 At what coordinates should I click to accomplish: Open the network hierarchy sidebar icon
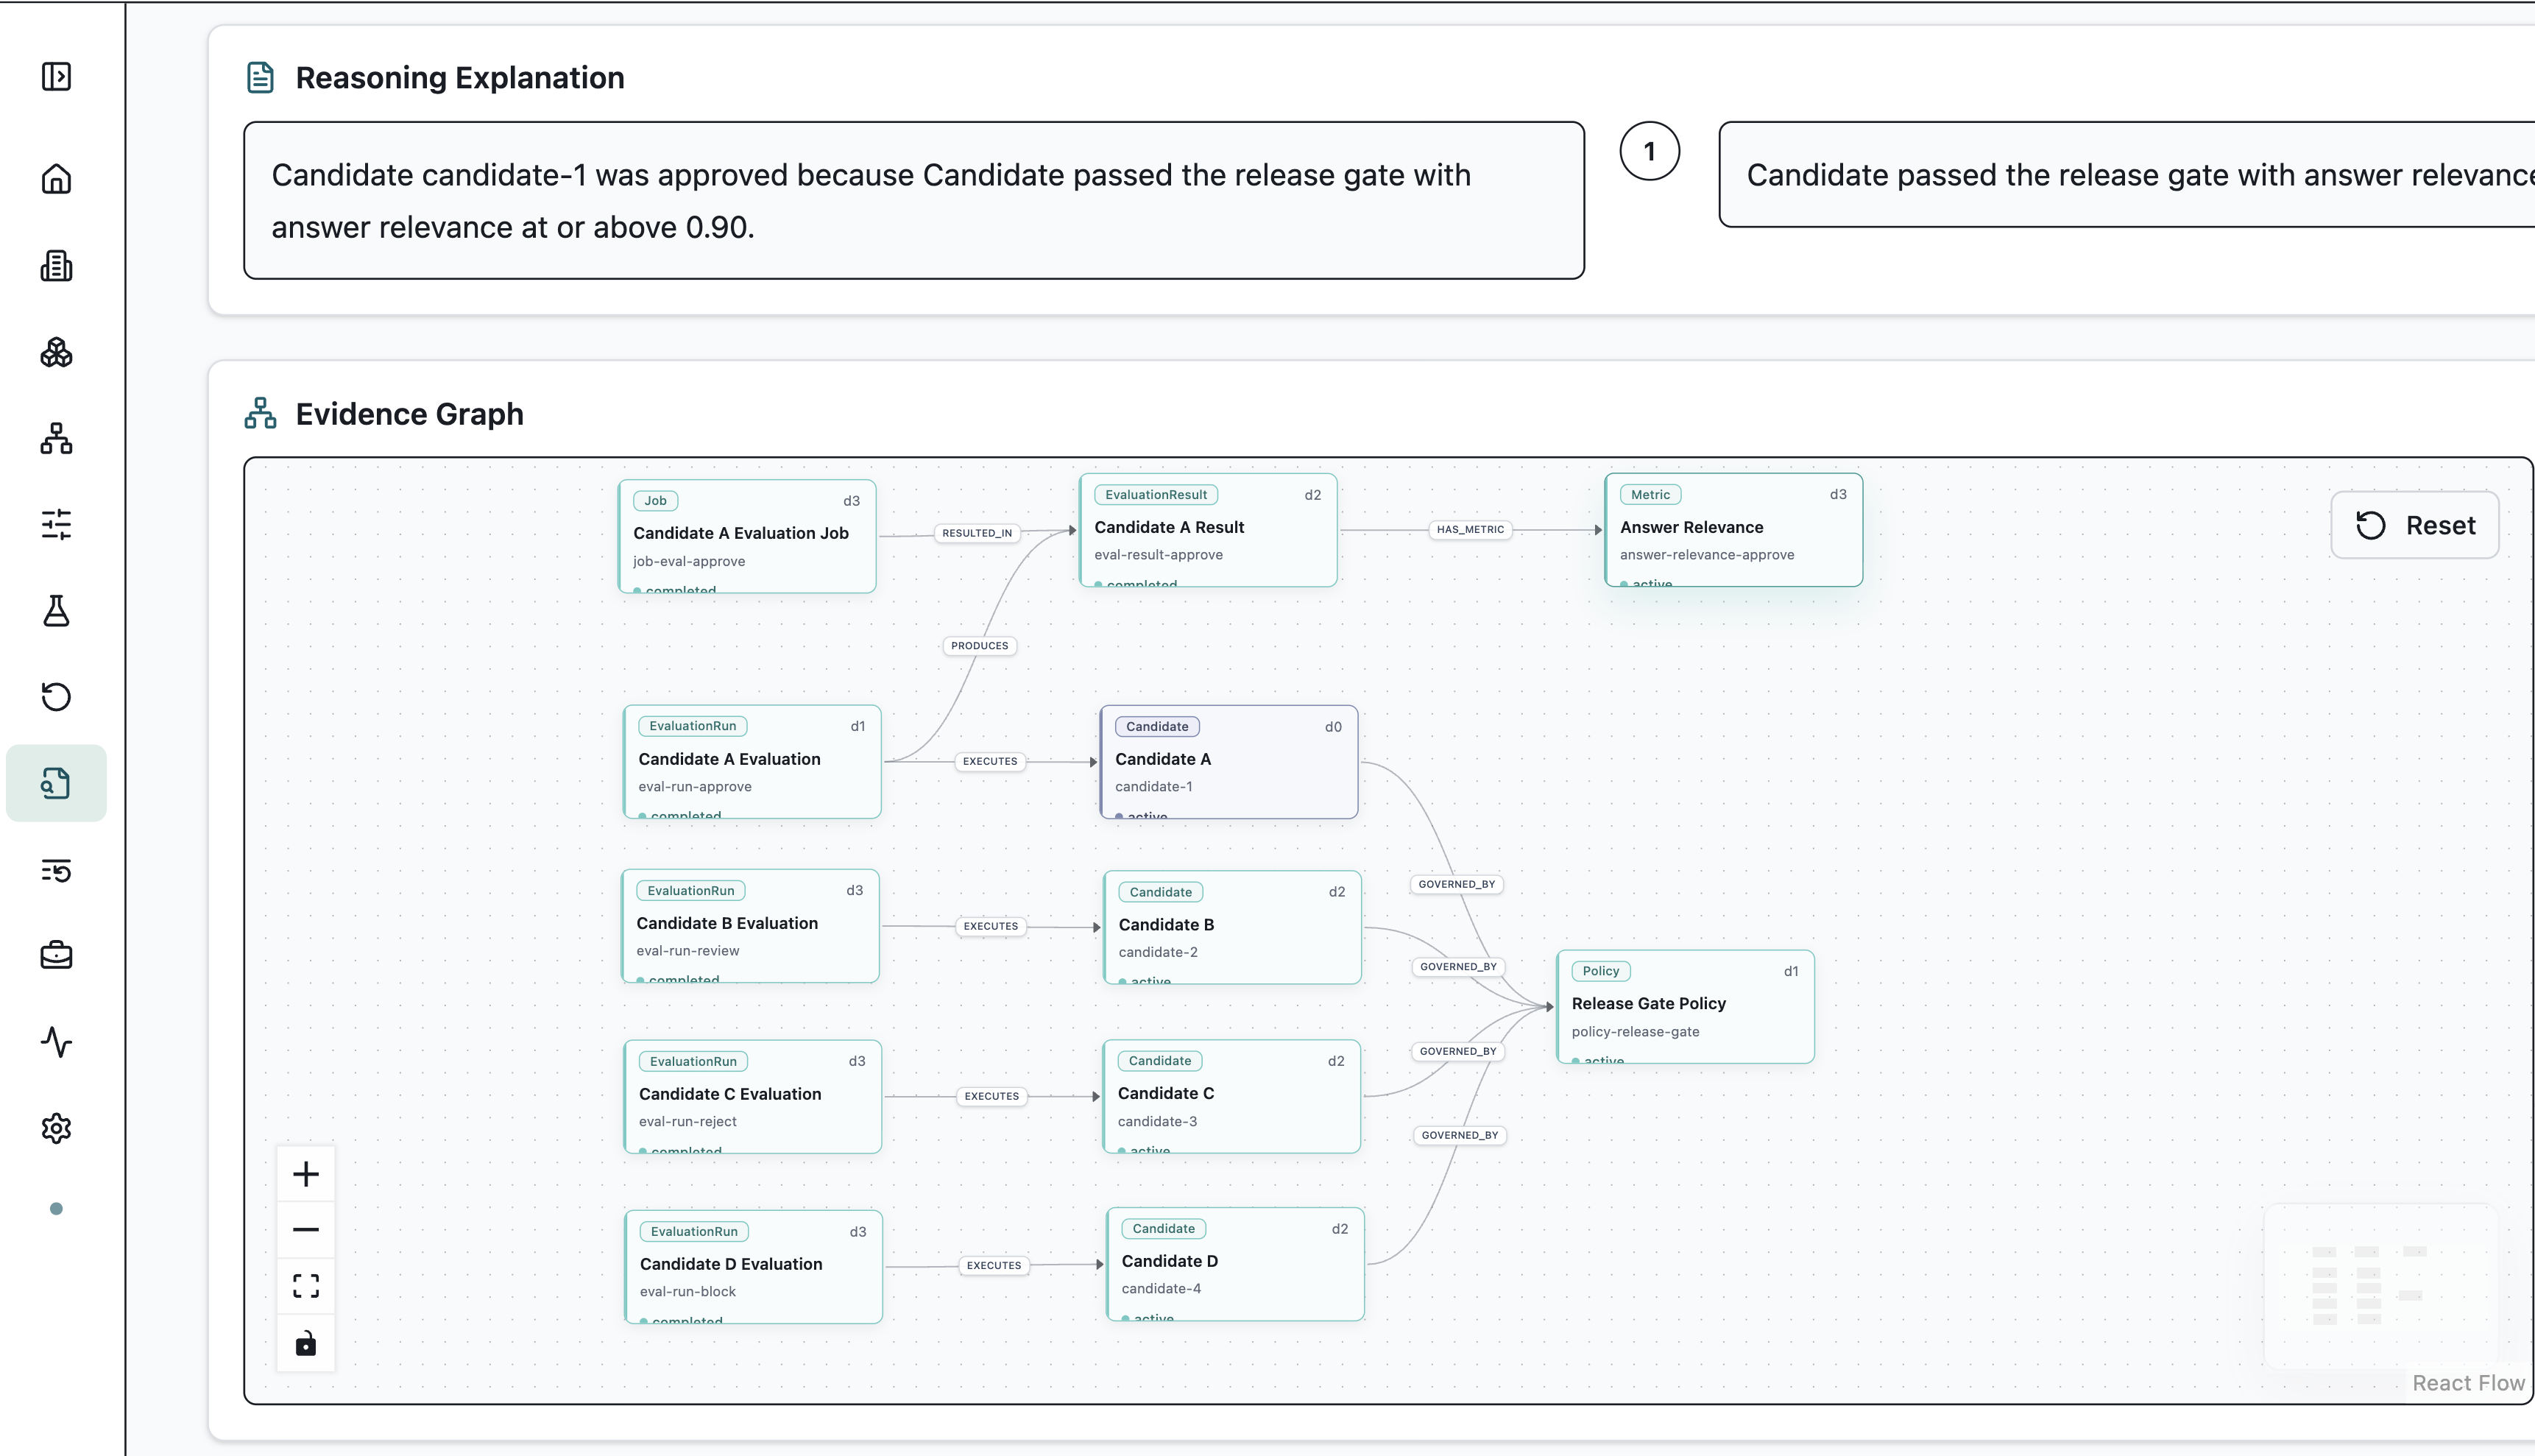click(x=56, y=438)
